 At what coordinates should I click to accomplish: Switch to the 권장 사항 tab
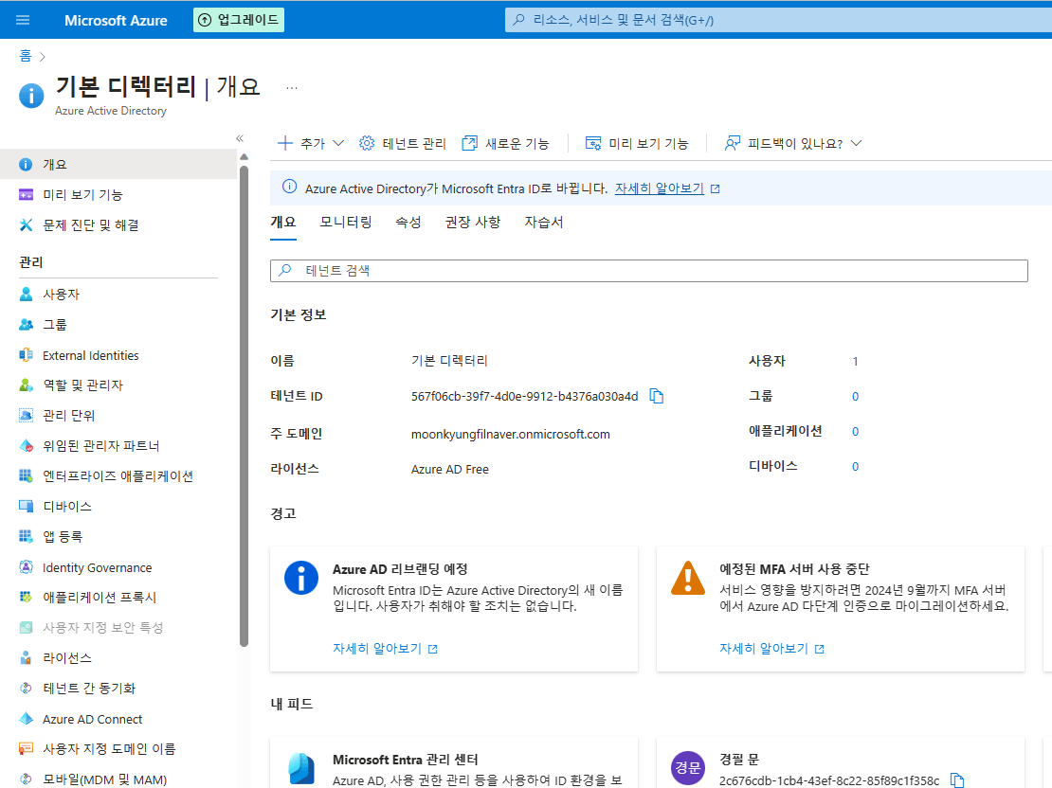tap(473, 222)
